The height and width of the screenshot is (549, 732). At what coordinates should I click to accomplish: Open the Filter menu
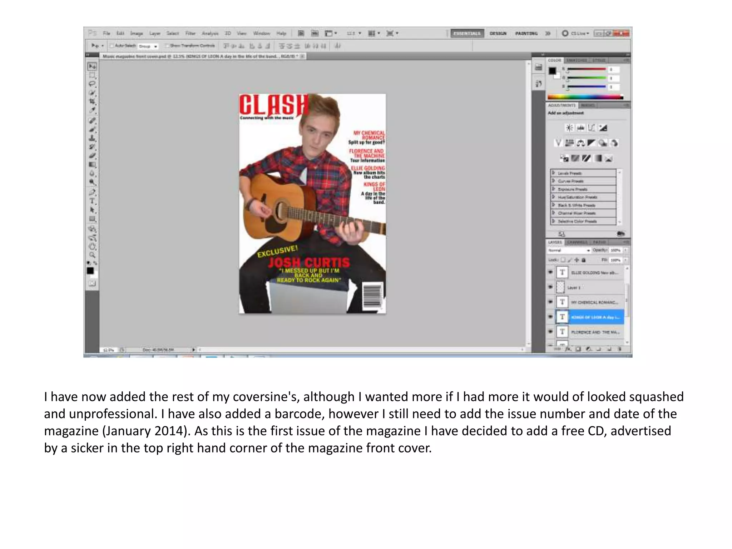(x=190, y=33)
